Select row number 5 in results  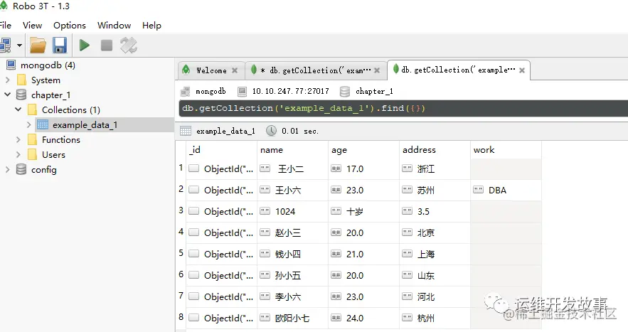tap(181, 253)
